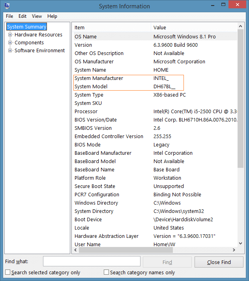Image resolution: width=249 pixels, height=281 pixels.
Task: Click the horizontal scrollbar thumb
Action: tap(126, 250)
